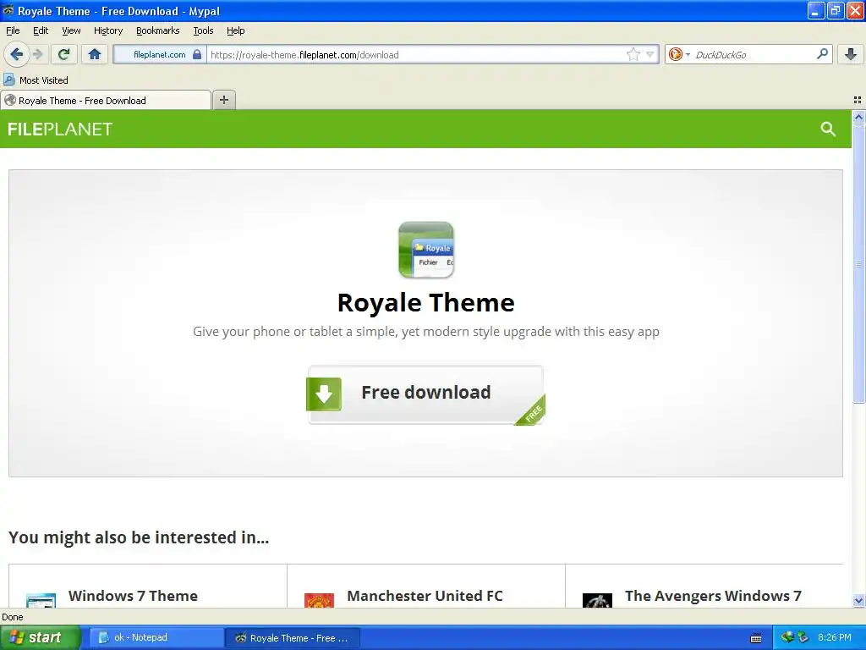Open the downloads arrow button
The height and width of the screenshot is (650, 866).
[851, 54]
